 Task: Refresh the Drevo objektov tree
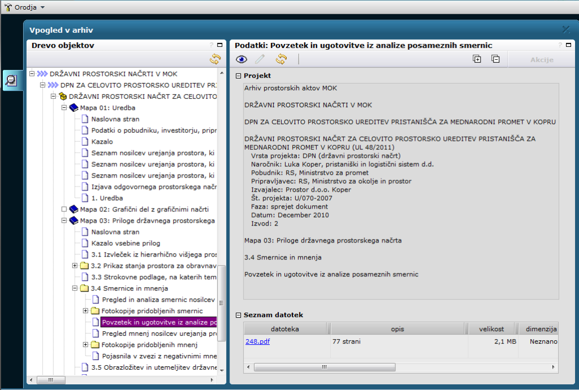click(x=215, y=59)
